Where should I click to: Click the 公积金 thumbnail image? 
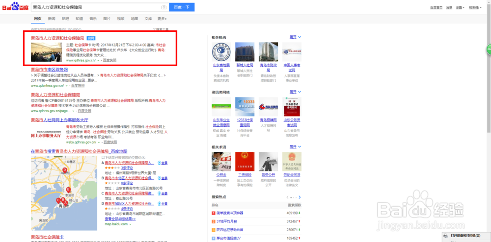tap(221, 162)
